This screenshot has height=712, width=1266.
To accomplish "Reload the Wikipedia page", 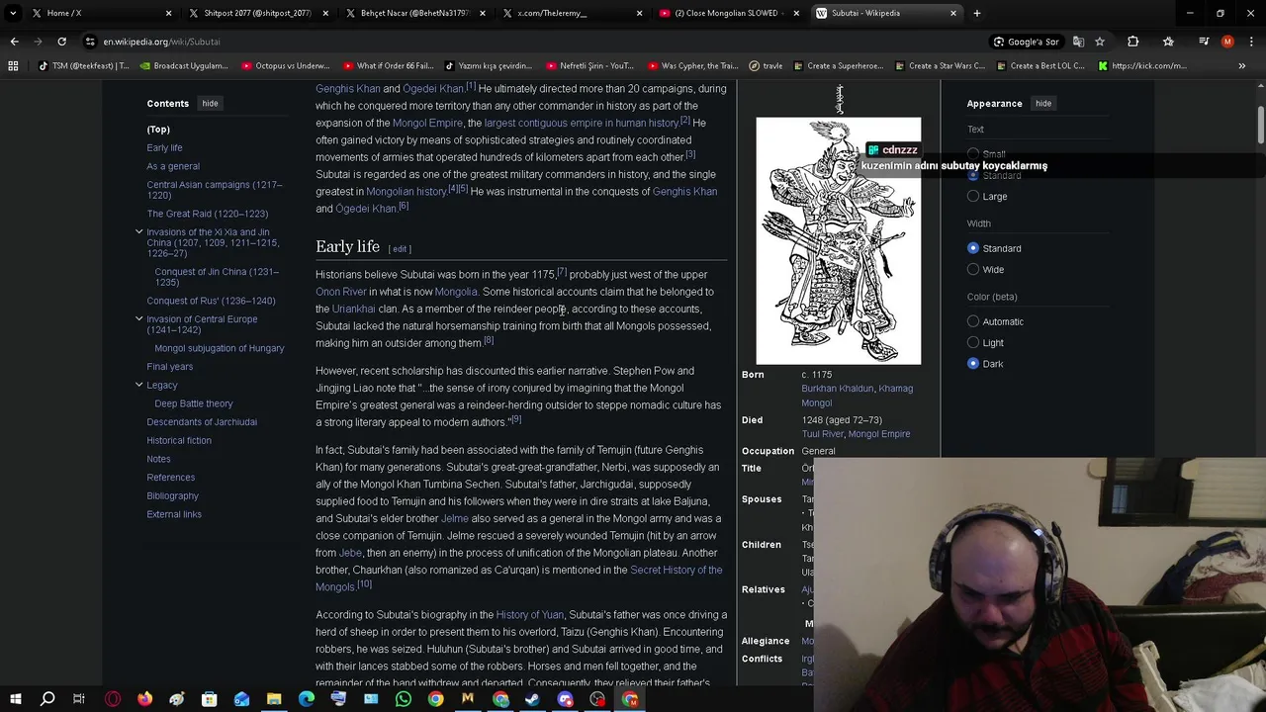I will 61,42.
